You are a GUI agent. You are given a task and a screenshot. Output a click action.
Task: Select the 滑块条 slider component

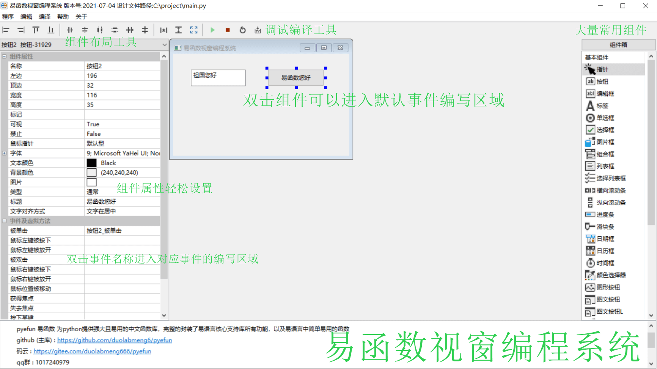[613, 227]
